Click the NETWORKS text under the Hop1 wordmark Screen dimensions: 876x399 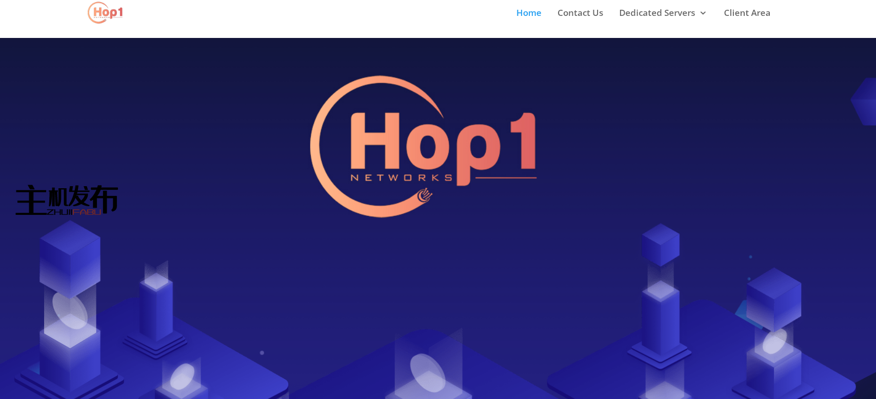tap(401, 178)
